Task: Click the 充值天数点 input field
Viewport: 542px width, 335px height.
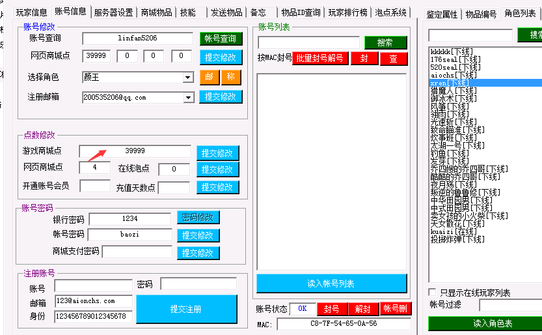Action: click(174, 188)
